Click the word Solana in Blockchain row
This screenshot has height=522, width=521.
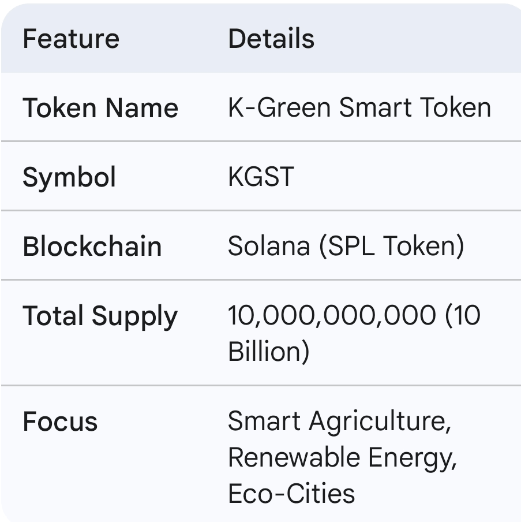(x=269, y=246)
